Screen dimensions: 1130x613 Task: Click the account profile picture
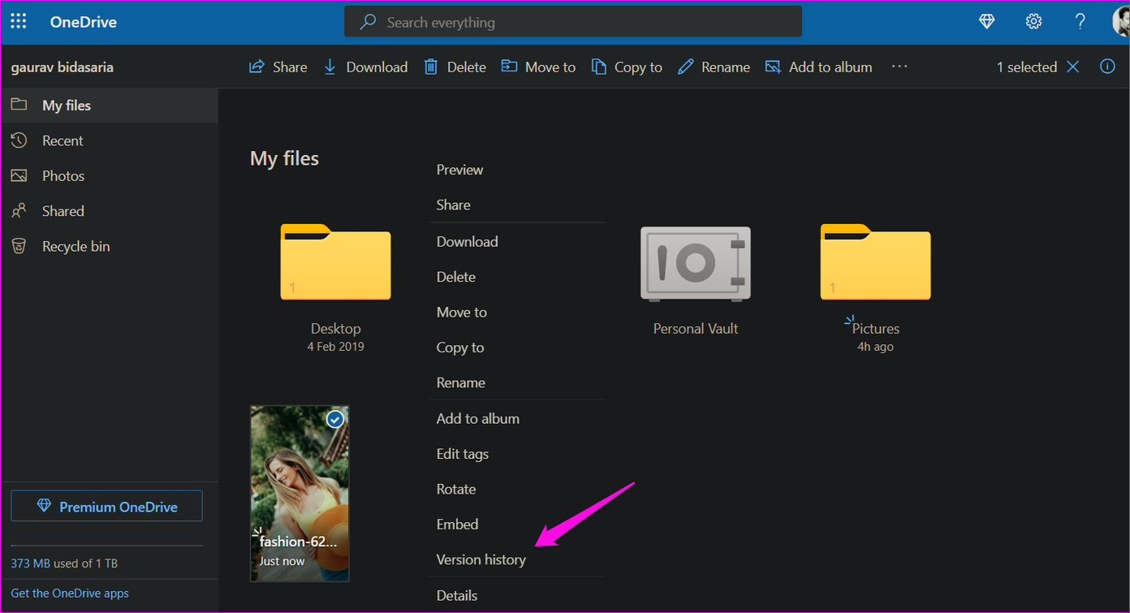(x=1121, y=22)
